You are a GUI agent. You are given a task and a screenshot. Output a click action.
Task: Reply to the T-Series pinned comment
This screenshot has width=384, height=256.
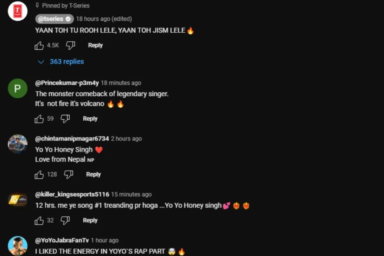95,45
